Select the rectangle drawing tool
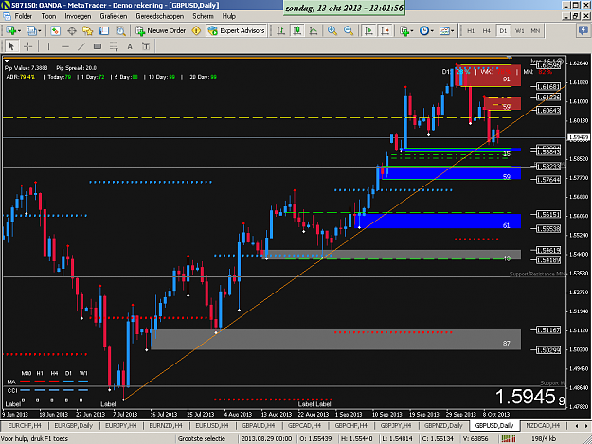This screenshot has width=592, height=444. (x=98, y=46)
